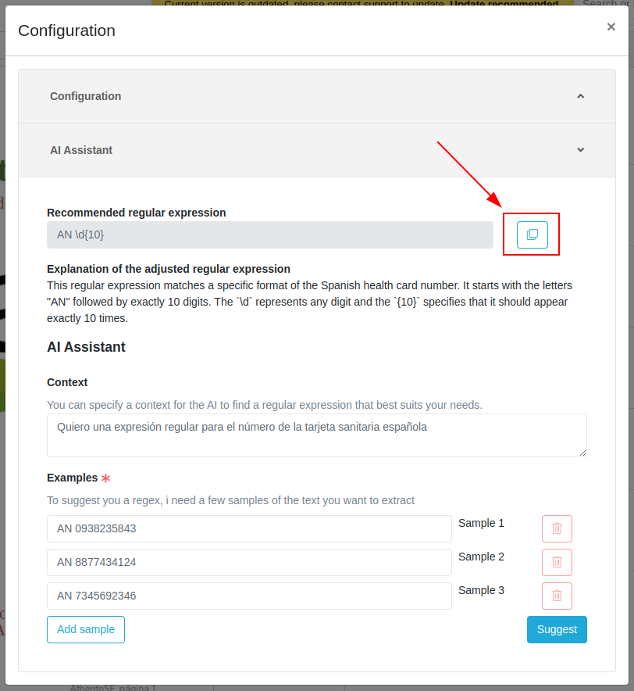Viewport: 634px width, 691px height.
Task: Collapse the AI Assistant section chevron
Action: click(580, 150)
